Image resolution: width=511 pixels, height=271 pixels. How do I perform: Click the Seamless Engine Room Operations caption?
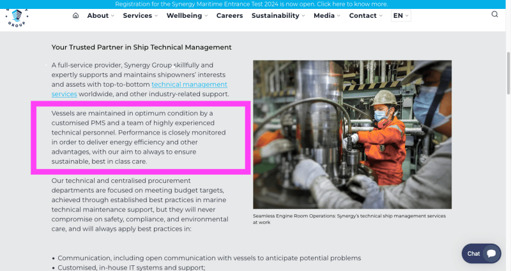[349, 219]
